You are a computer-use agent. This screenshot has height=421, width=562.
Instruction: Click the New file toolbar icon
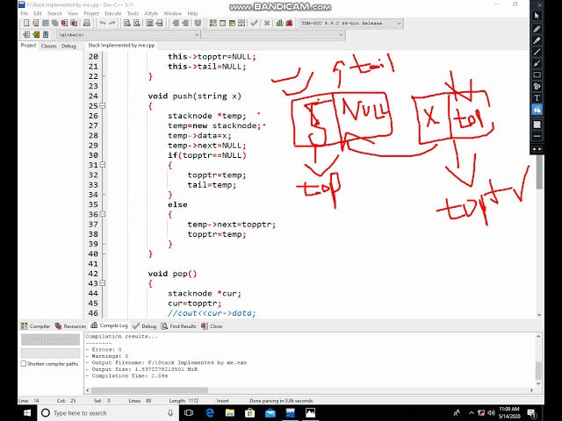point(26,24)
